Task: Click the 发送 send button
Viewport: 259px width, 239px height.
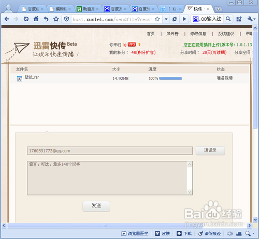Action: coord(96,206)
